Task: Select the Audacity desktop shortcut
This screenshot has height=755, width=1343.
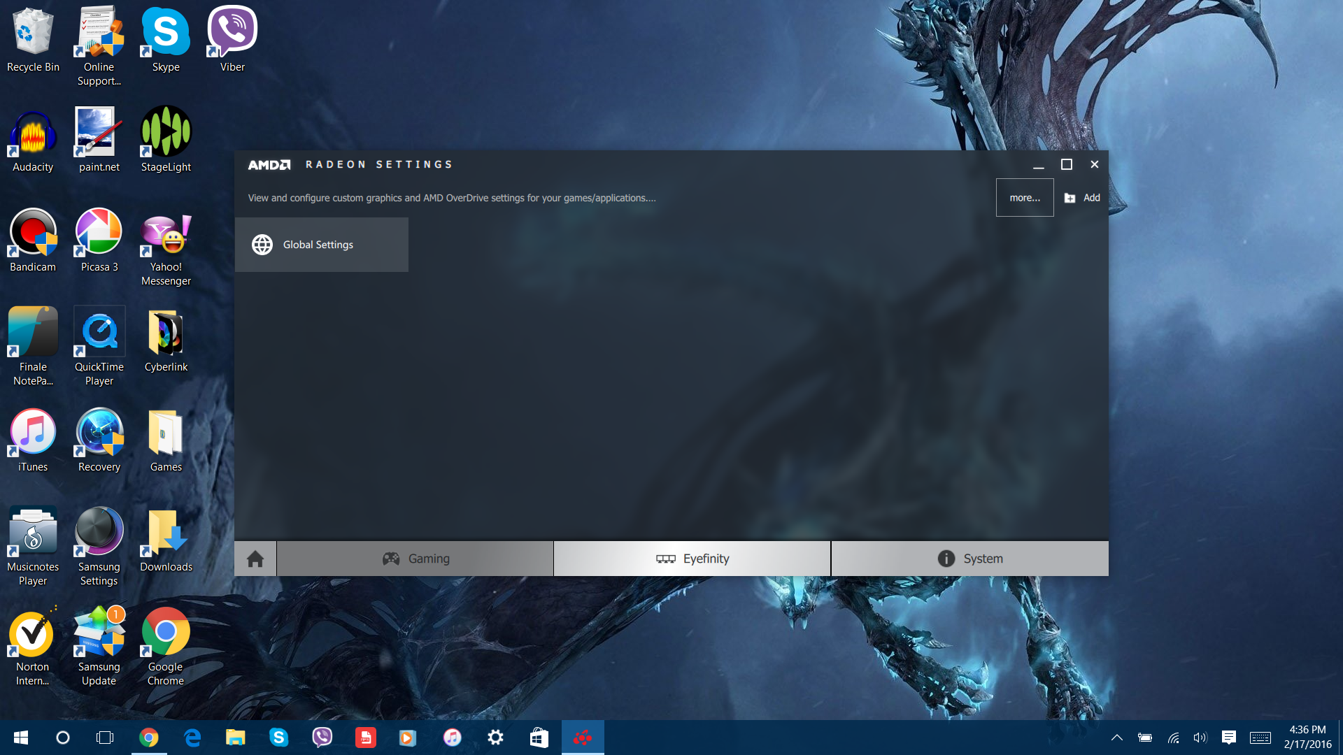Action: pyautogui.click(x=33, y=141)
